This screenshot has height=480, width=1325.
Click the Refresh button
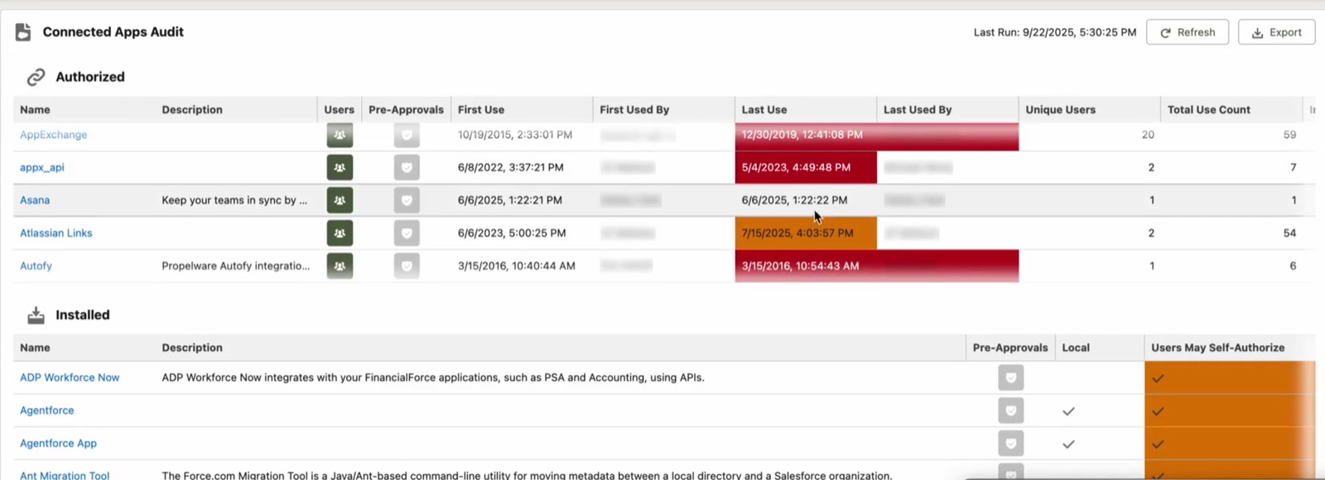pyautogui.click(x=1188, y=32)
